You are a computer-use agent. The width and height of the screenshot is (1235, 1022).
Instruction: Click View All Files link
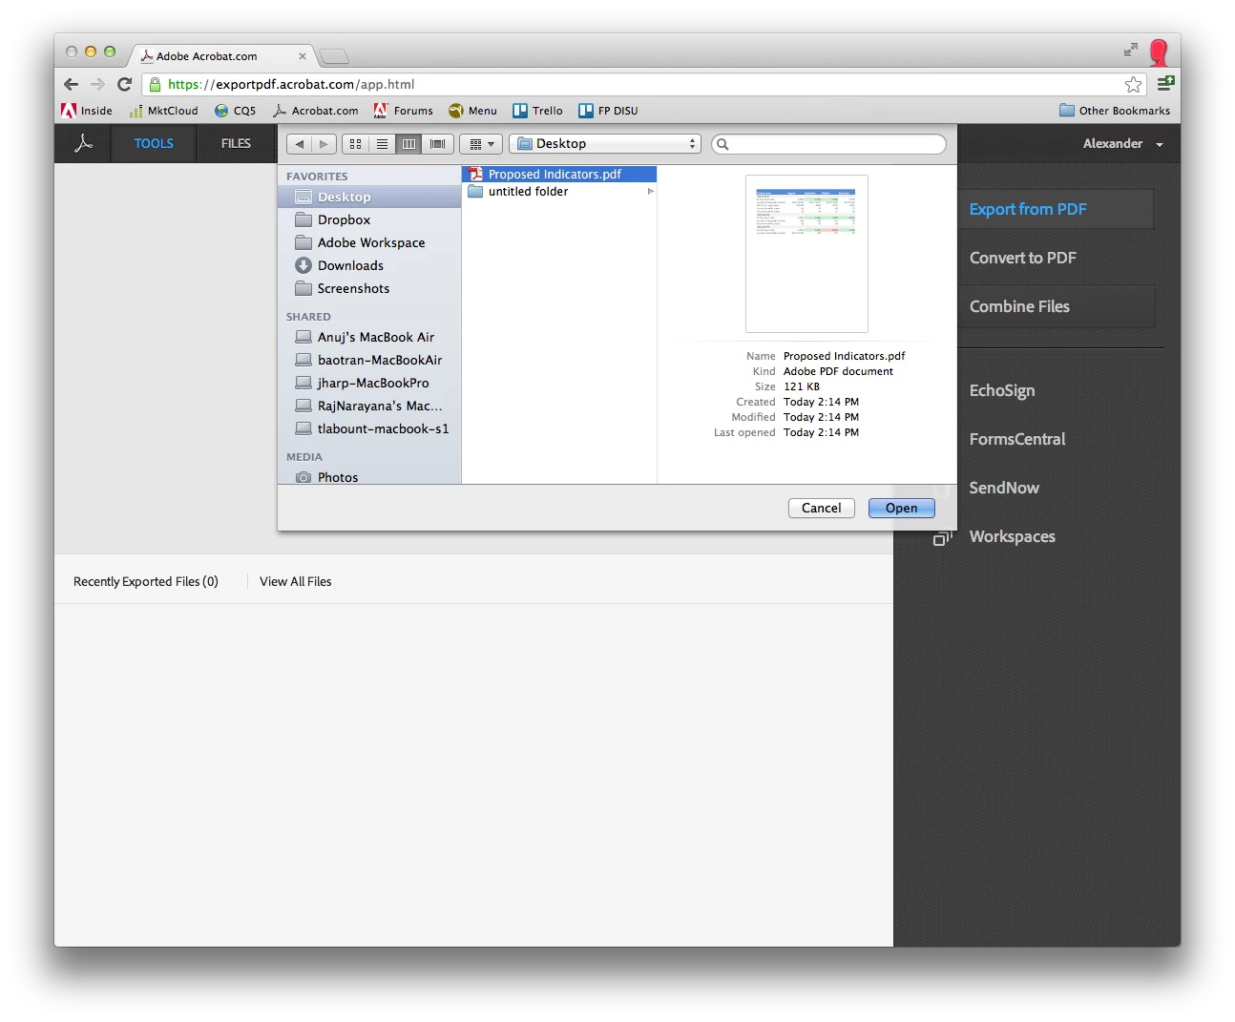click(x=296, y=581)
